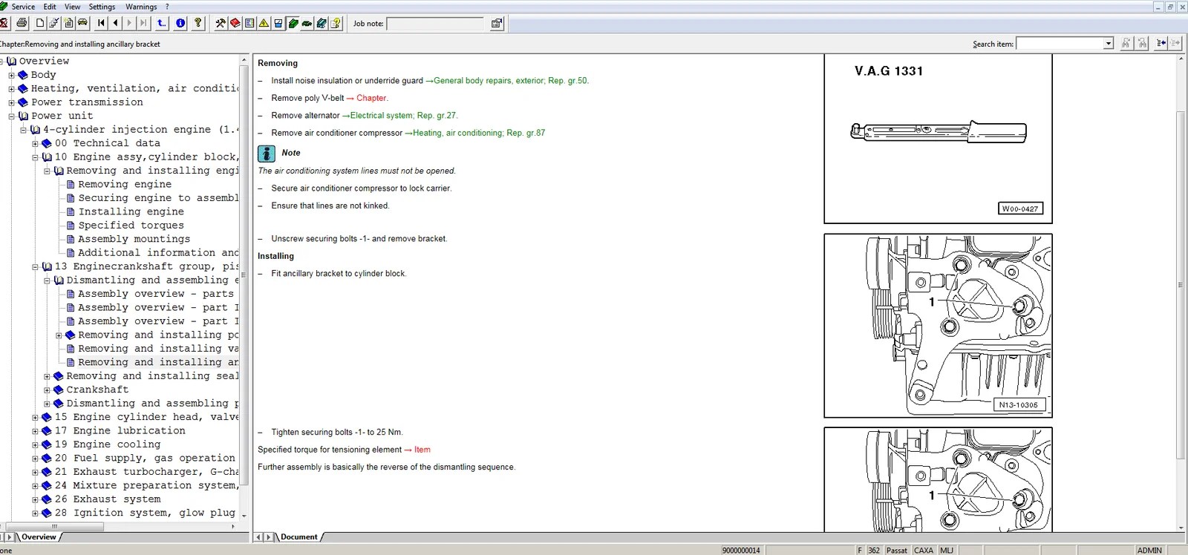Click the icon right of Job note field
Image resolution: width=1188 pixels, height=555 pixels.
[497, 24]
